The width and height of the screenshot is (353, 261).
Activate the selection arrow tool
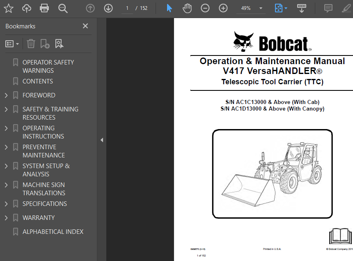(169, 8)
